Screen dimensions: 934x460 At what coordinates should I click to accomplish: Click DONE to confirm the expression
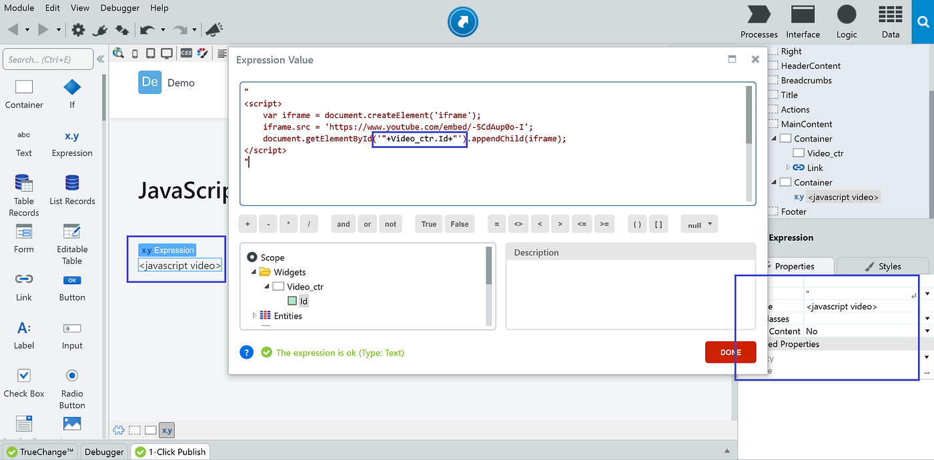click(x=730, y=352)
